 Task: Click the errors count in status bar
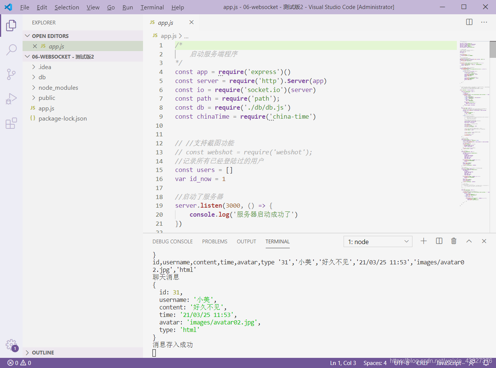coord(13,363)
